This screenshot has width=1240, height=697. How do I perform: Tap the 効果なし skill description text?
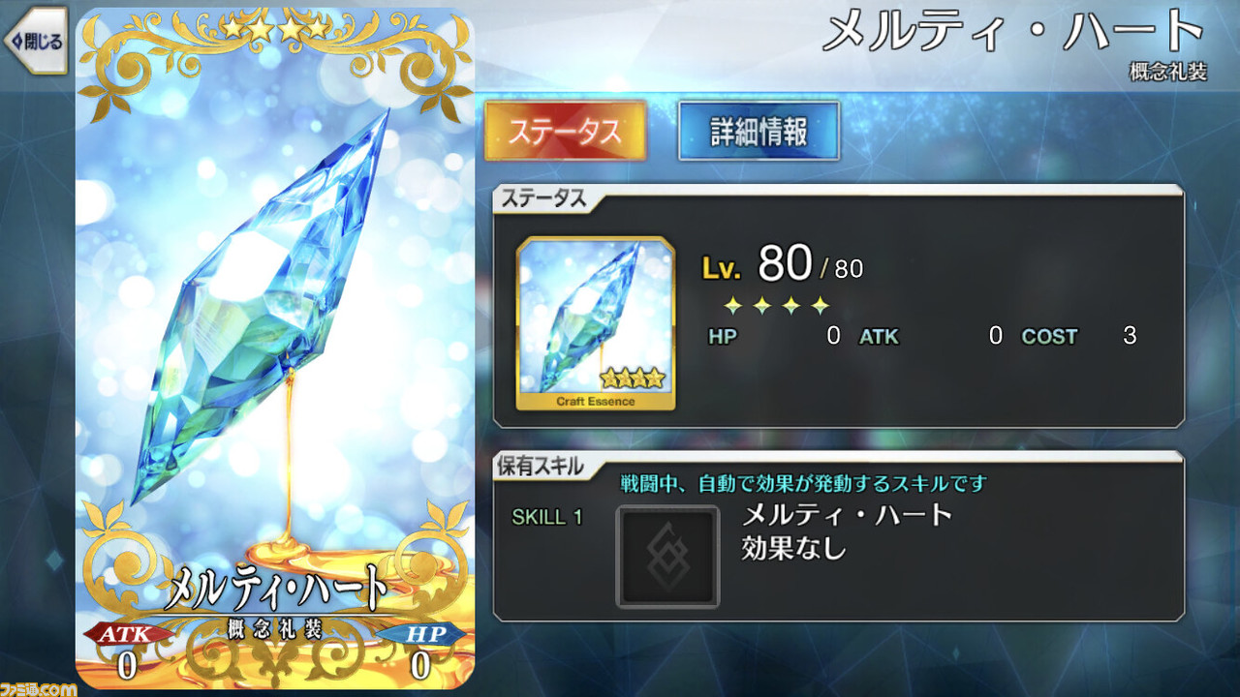(794, 549)
